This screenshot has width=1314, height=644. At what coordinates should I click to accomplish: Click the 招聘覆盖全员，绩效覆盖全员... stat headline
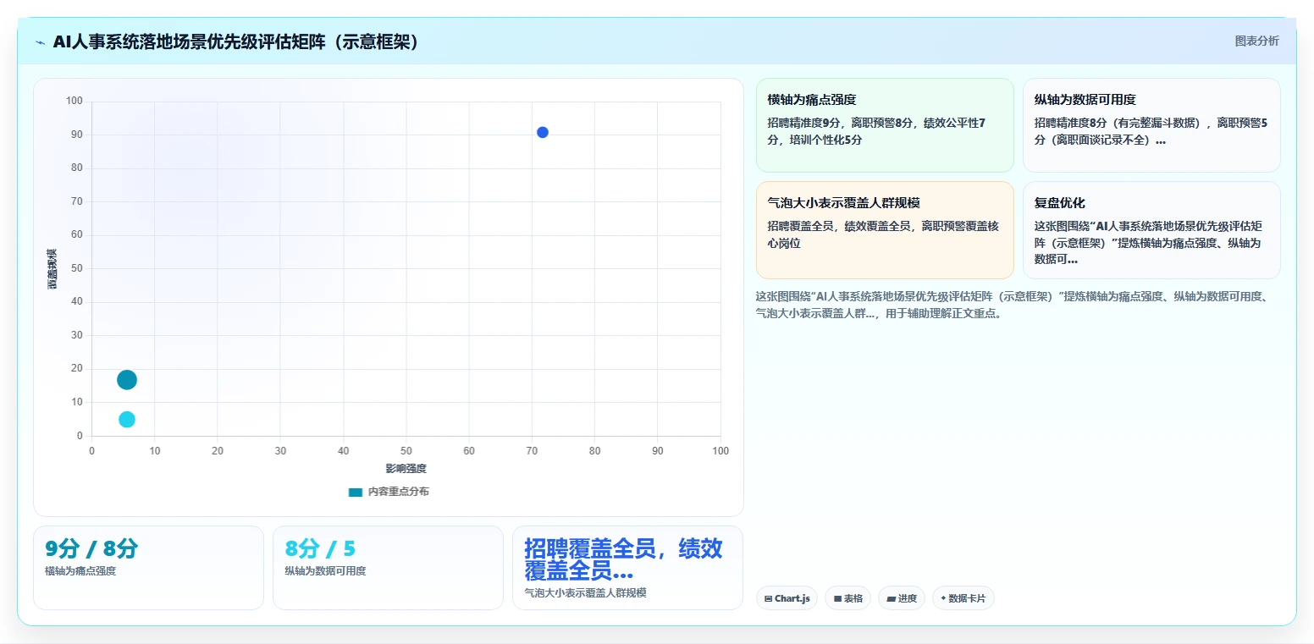point(624,559)
